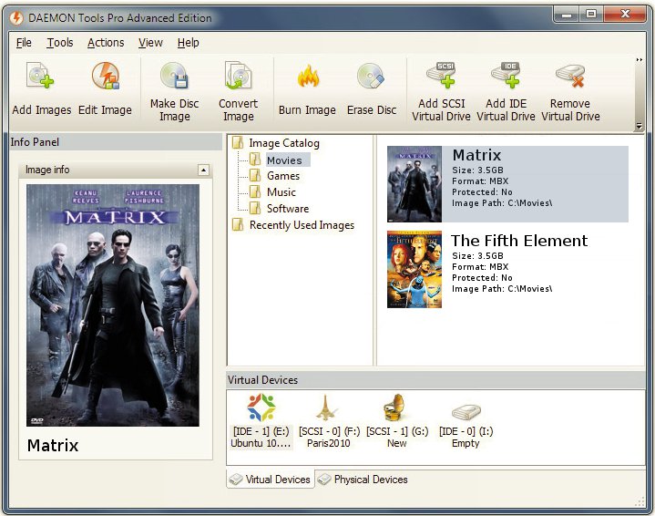Collapse the Image info panel

204,170
